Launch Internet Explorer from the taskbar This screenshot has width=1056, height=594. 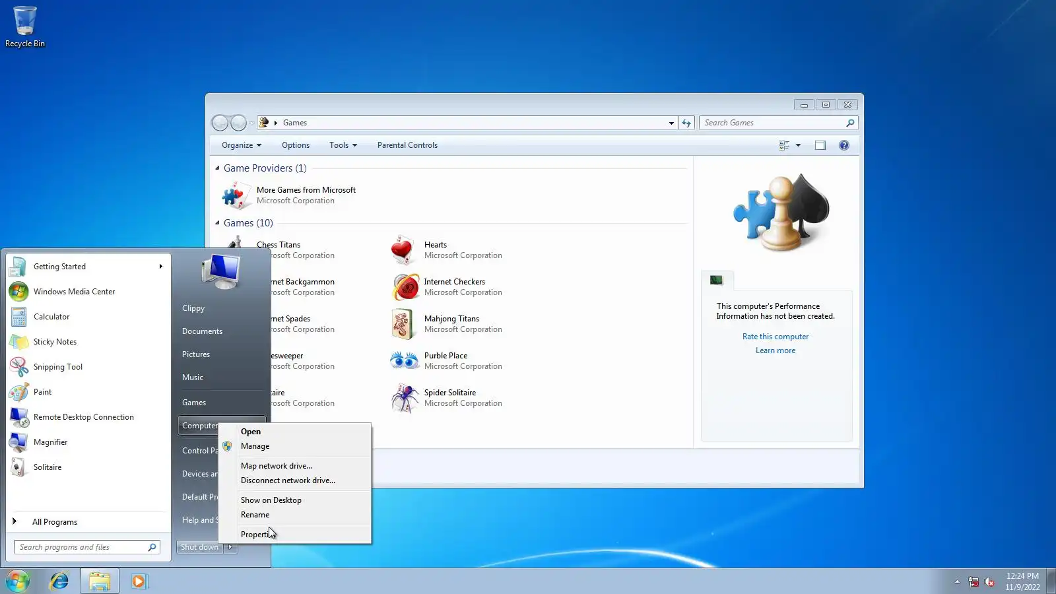coord(59,581)
